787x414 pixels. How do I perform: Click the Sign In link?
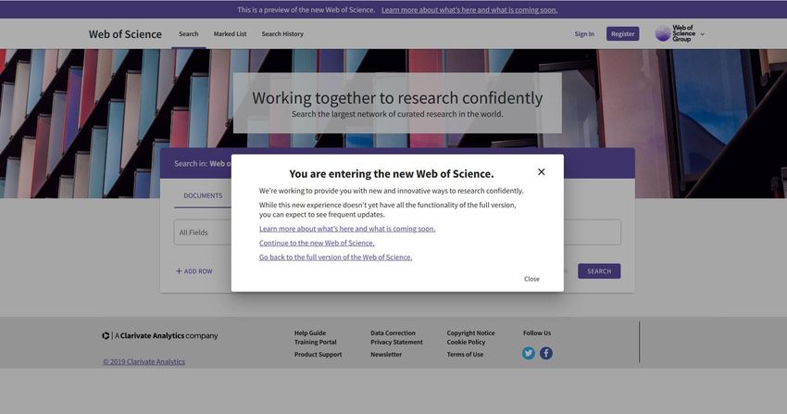point(584,33)
